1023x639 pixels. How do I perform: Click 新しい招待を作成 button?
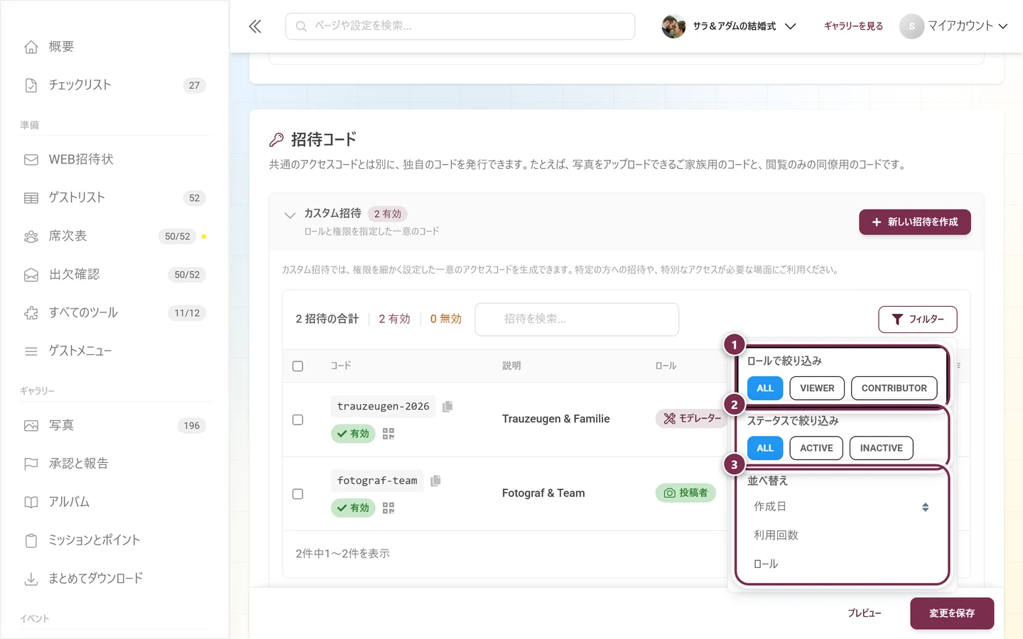[915, 222]
